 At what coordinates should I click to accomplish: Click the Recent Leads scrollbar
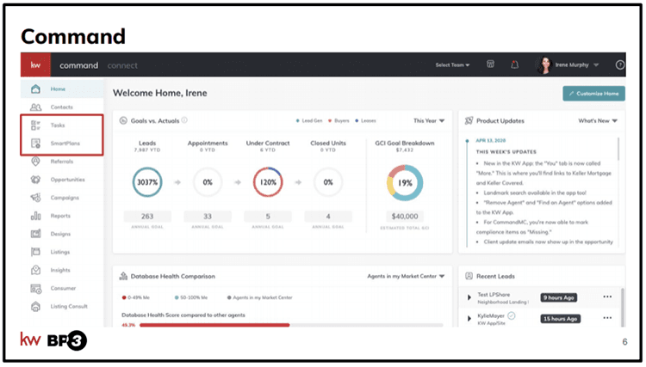tap(622, 306)
